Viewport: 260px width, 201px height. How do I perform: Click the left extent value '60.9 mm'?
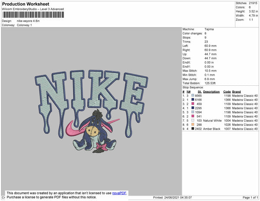[211, 46]
